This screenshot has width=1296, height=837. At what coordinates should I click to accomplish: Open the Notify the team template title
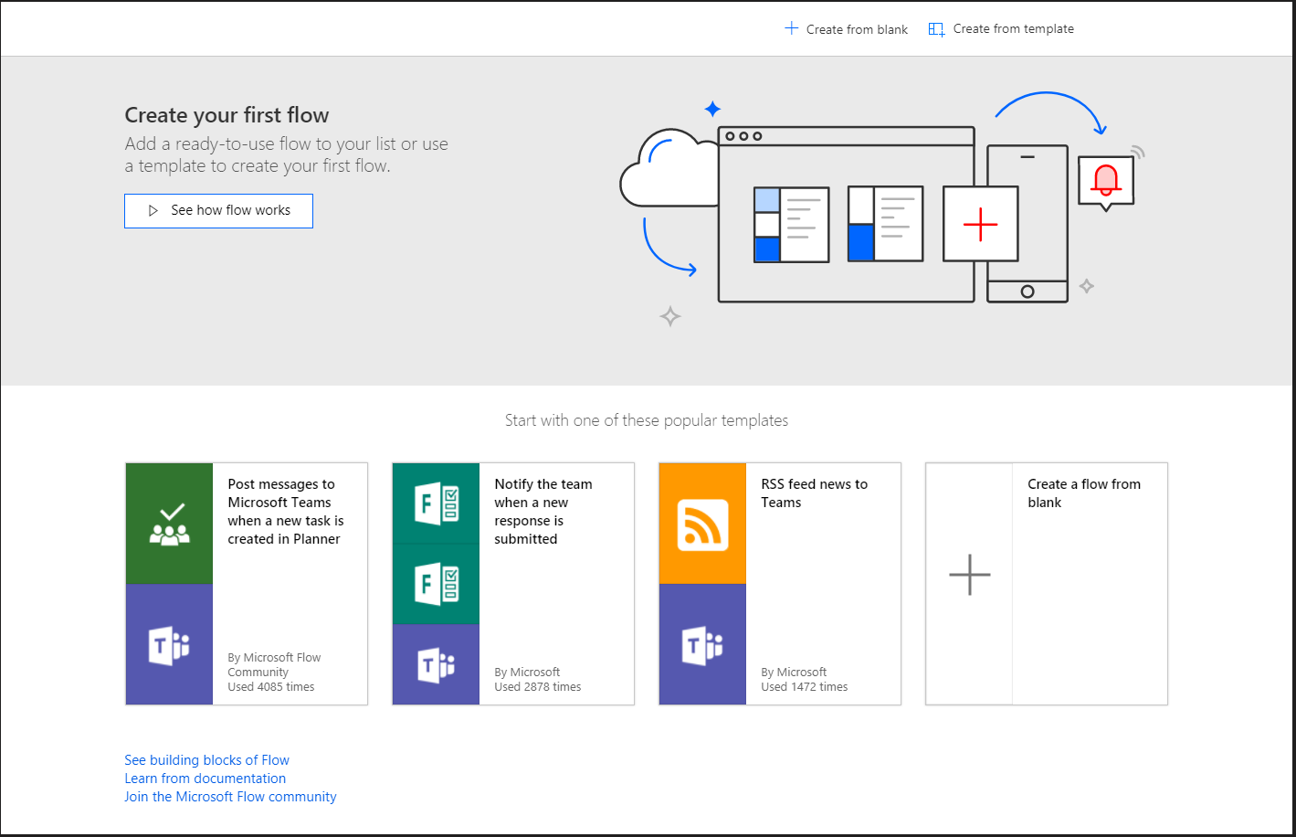pos(543,512)
